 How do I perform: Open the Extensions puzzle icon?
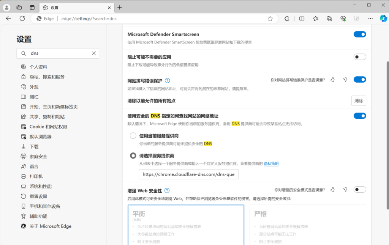pos(287,19)
